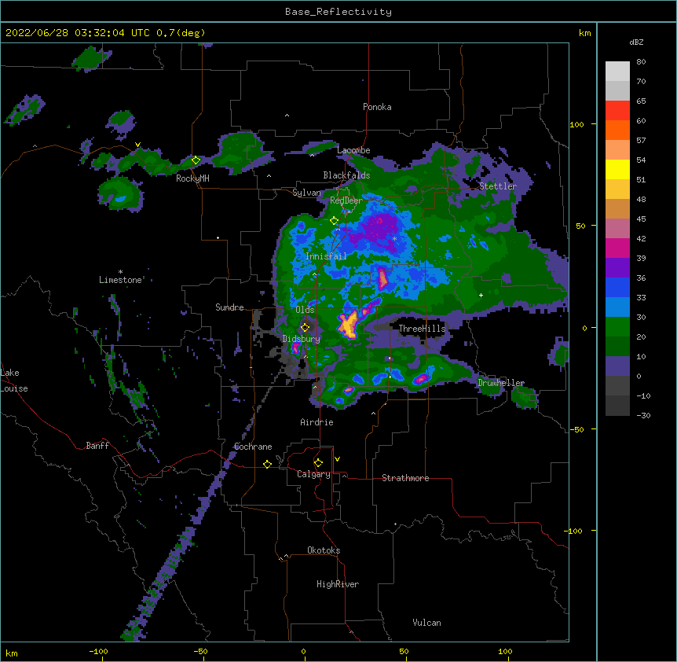
Task: Click the red 60-65 dBZ legend swatch
Action: point(617,111)
